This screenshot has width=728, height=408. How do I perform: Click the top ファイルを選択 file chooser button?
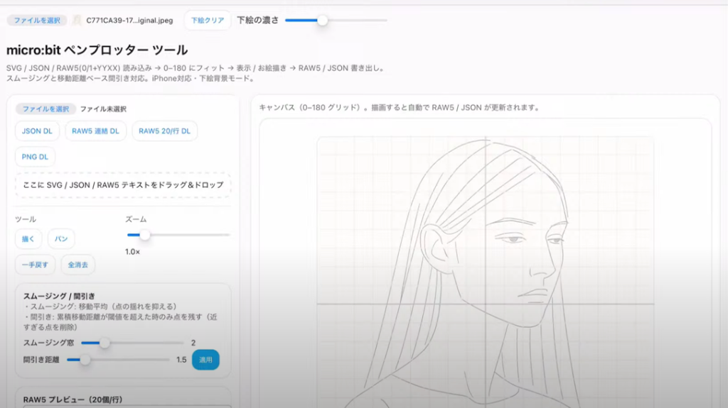(x=37, y=21)
